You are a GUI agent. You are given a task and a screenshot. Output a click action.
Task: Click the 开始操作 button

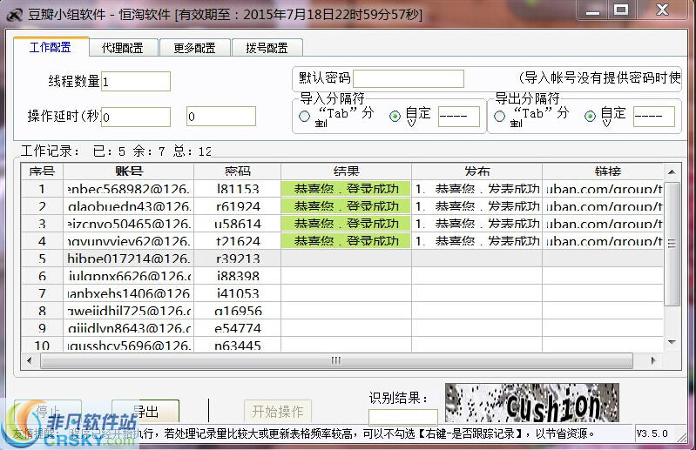tap(278, 412)
